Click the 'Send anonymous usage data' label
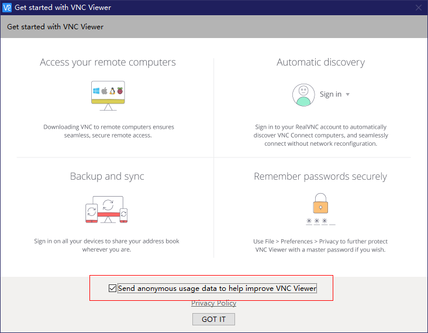 pos(217,289)
